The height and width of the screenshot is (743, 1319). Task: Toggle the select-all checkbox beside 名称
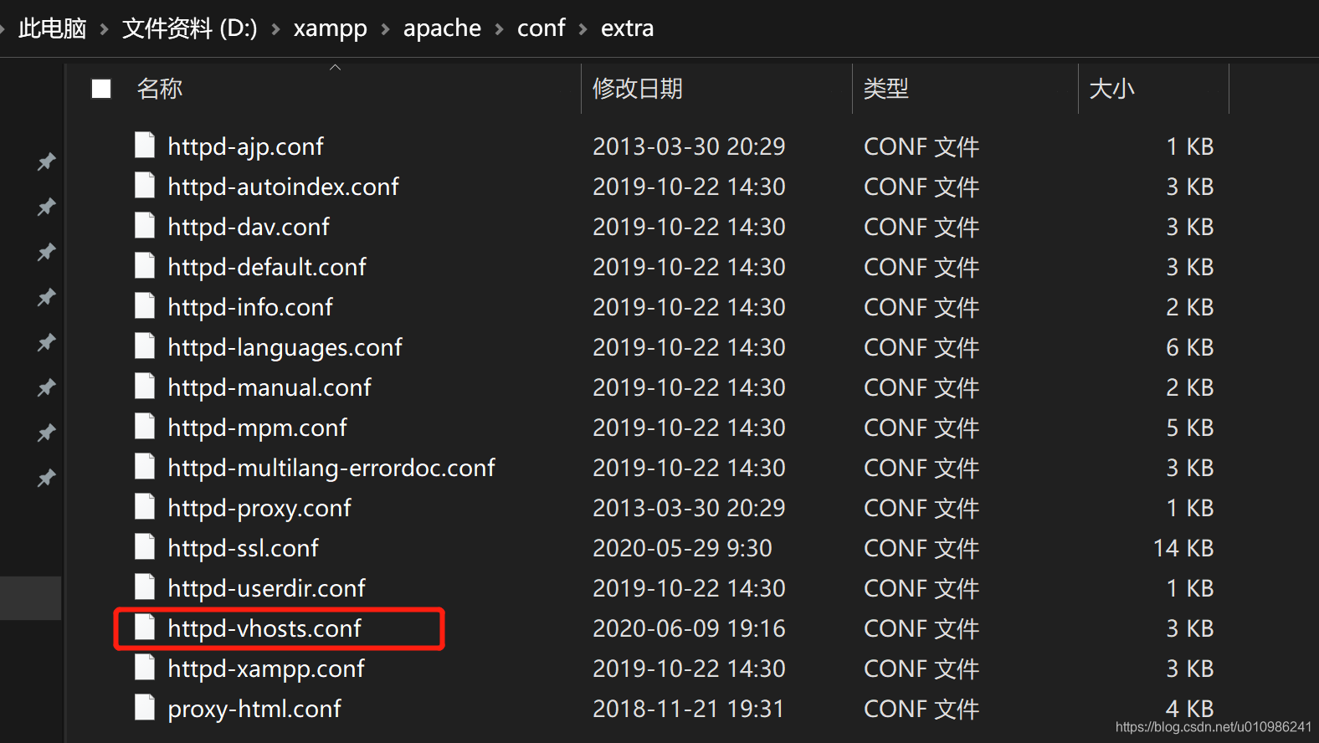(x=101, y=89)
